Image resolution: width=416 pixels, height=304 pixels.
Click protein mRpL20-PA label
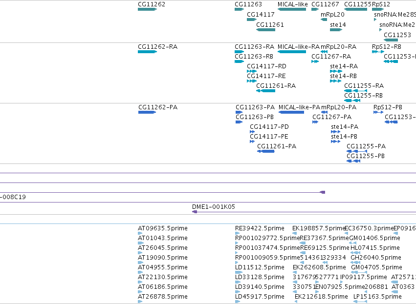[339, 107]
